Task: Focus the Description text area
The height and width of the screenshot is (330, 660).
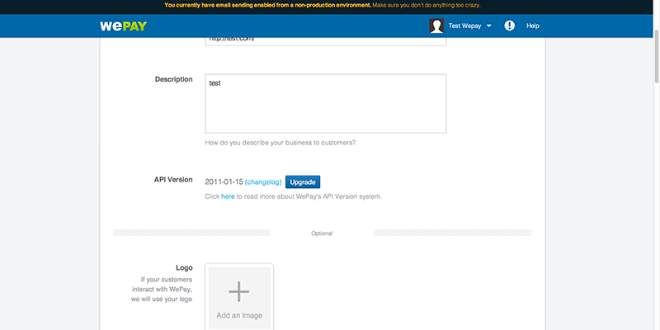Action: (325, 103)
